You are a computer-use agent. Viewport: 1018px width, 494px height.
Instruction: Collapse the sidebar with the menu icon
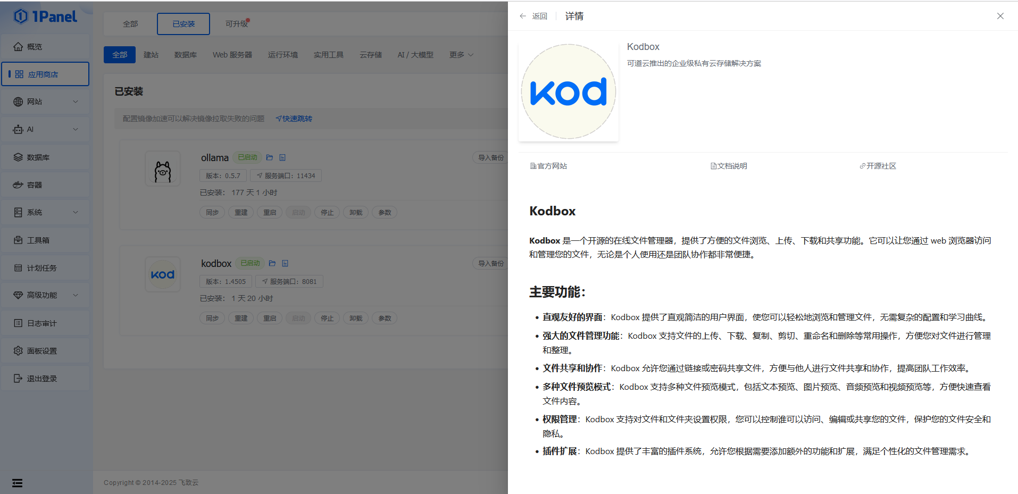click(18, 483)
